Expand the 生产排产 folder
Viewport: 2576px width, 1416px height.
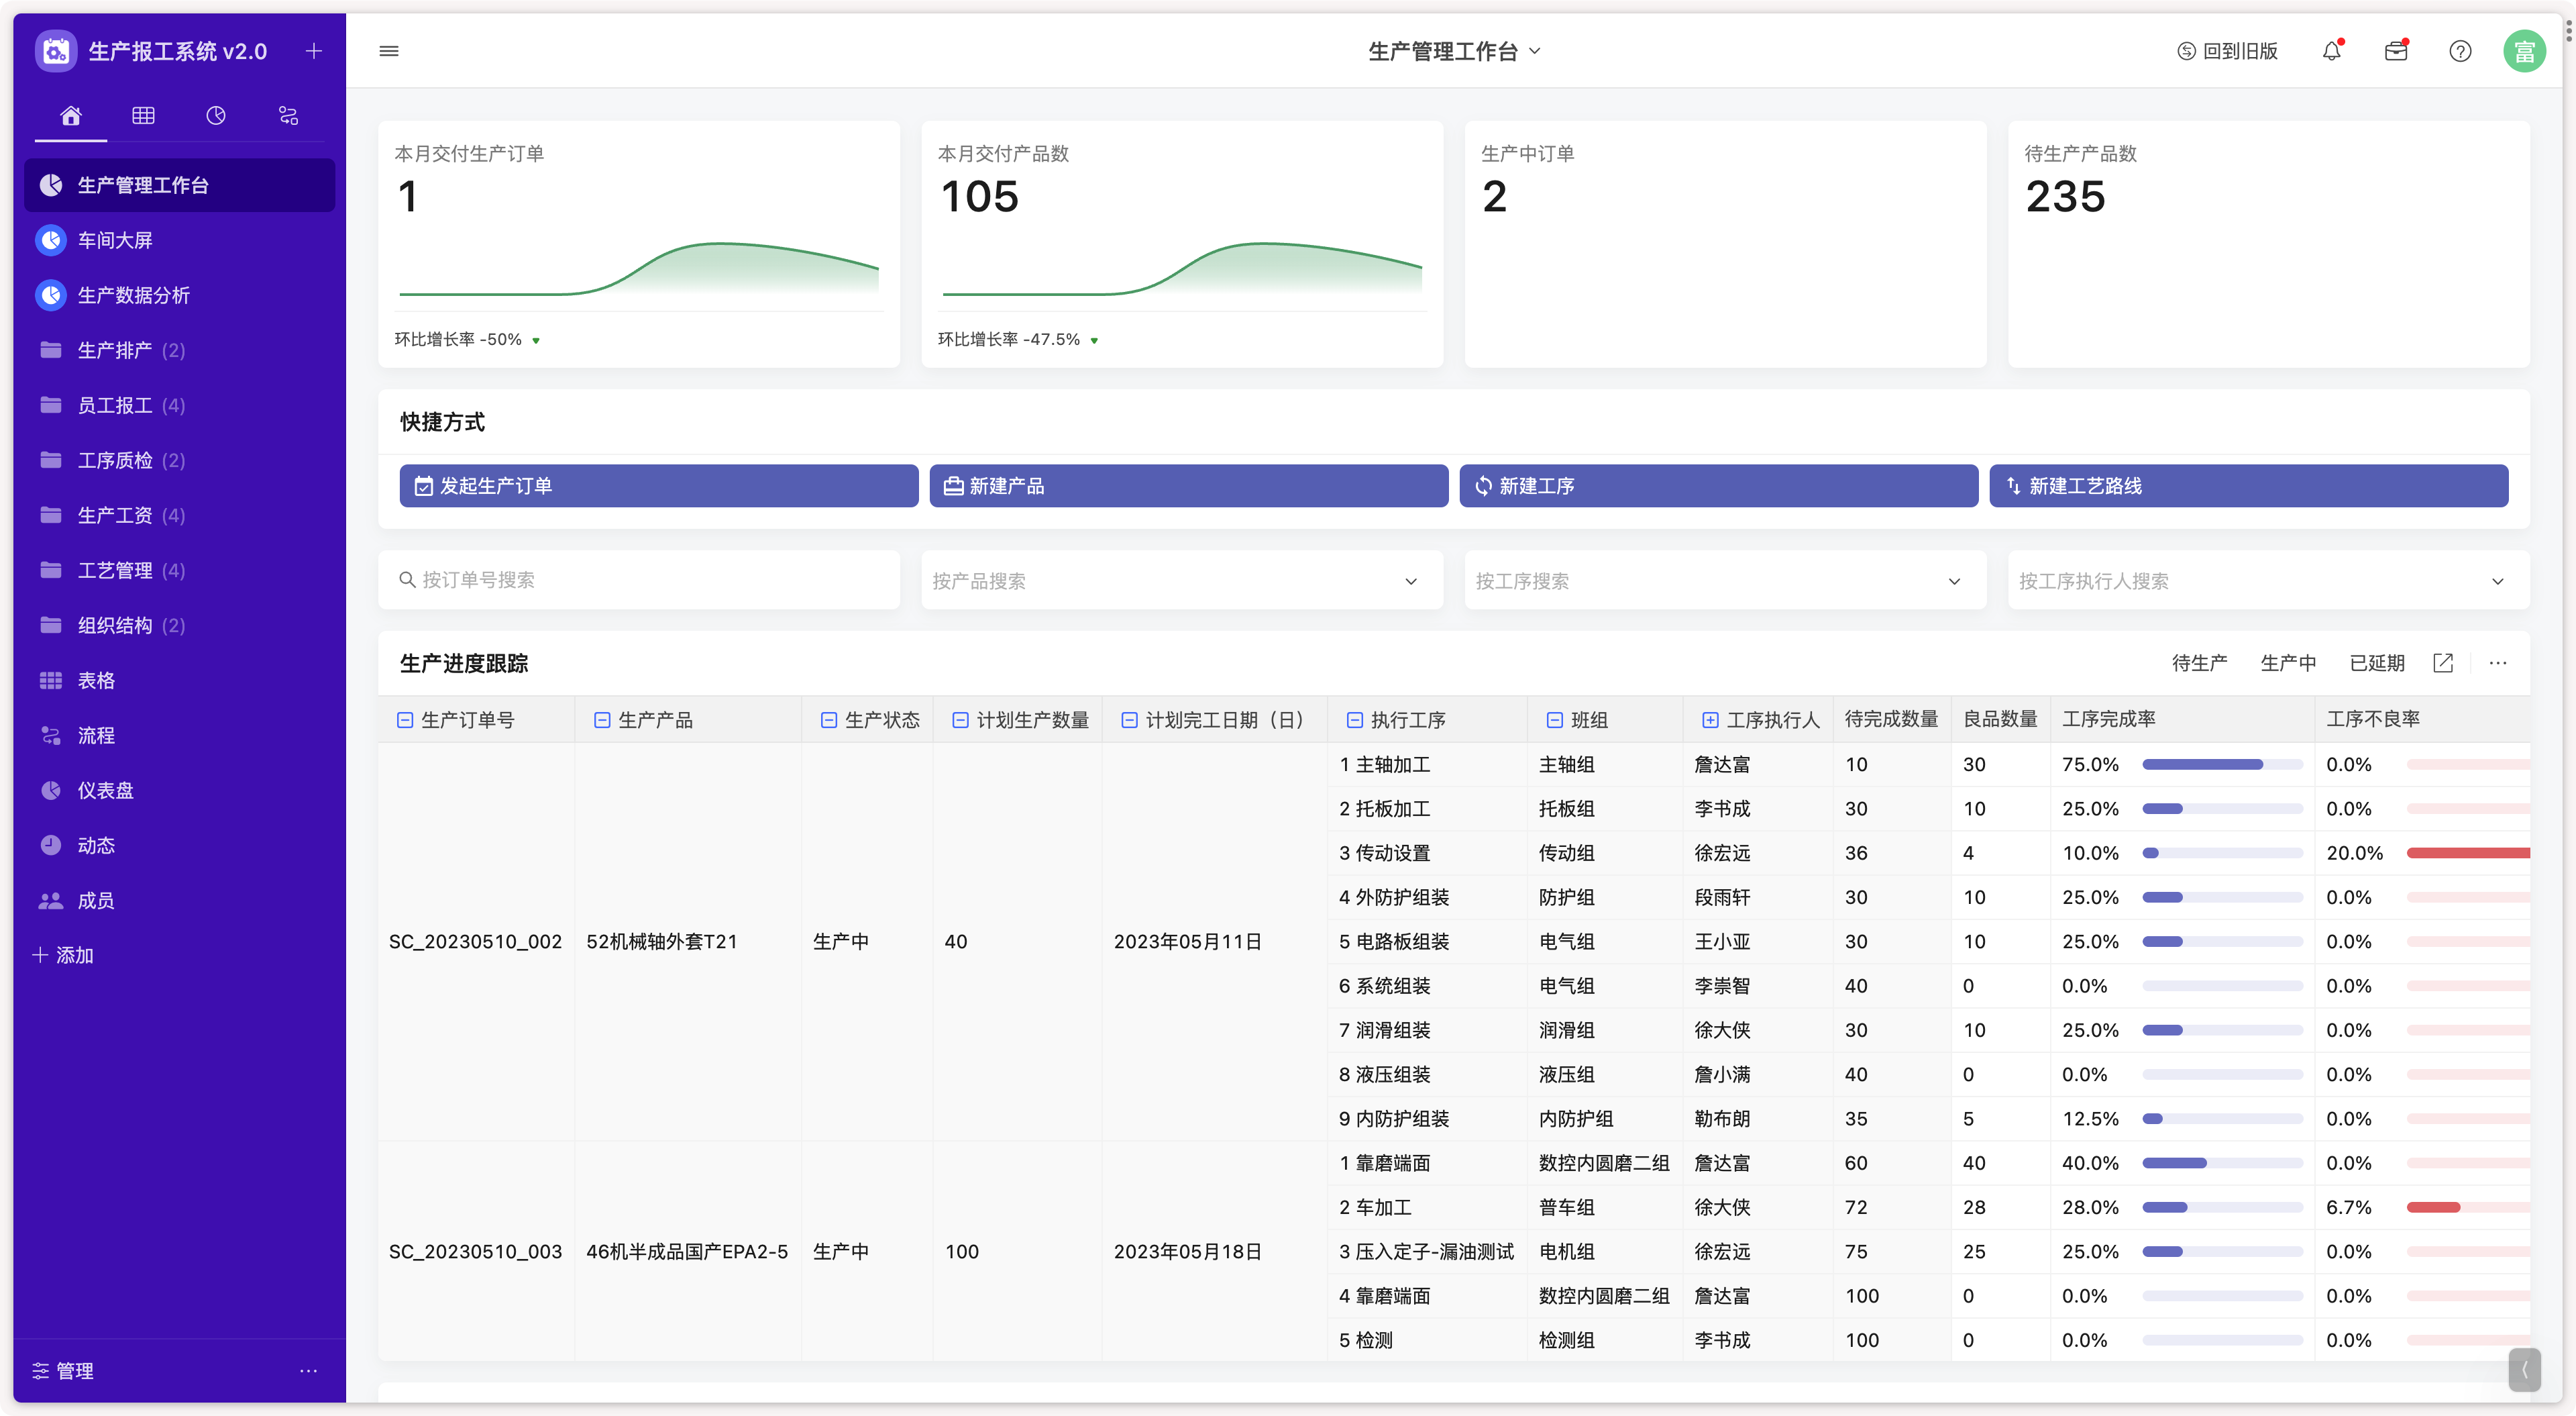click(179, 350)
